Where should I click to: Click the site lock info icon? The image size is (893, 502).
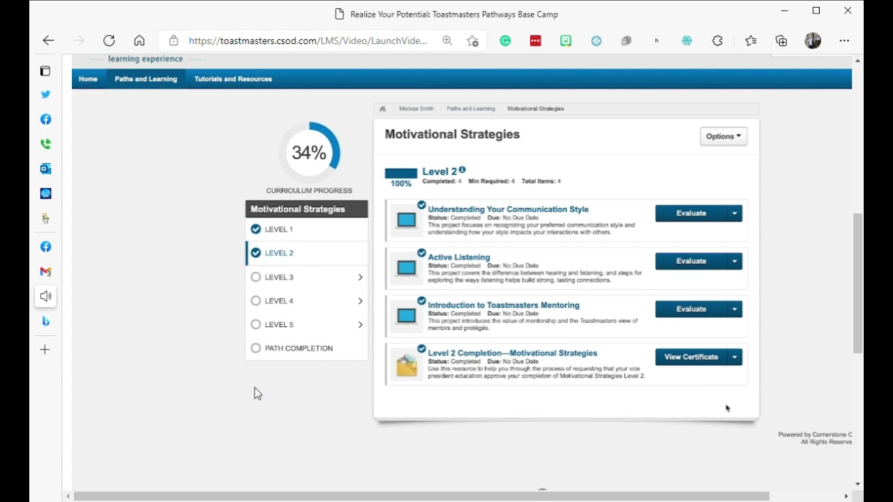tap(174, 40)
